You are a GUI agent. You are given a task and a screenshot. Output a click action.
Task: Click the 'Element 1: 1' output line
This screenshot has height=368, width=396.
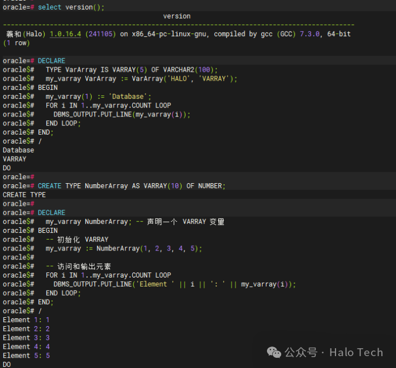[26, 320]
